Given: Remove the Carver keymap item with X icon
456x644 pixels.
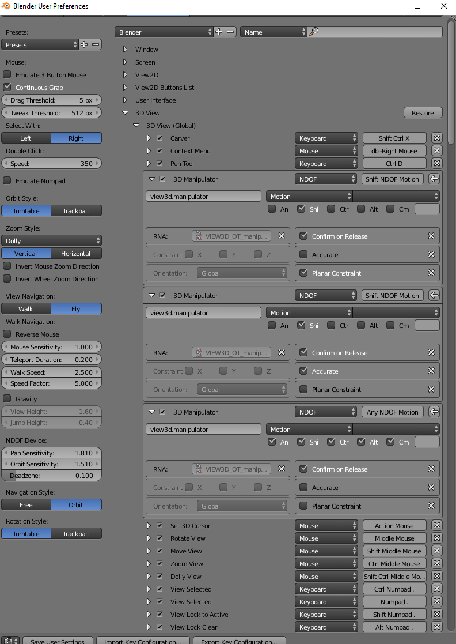Looking at the screenshot, I should point(437,138).
